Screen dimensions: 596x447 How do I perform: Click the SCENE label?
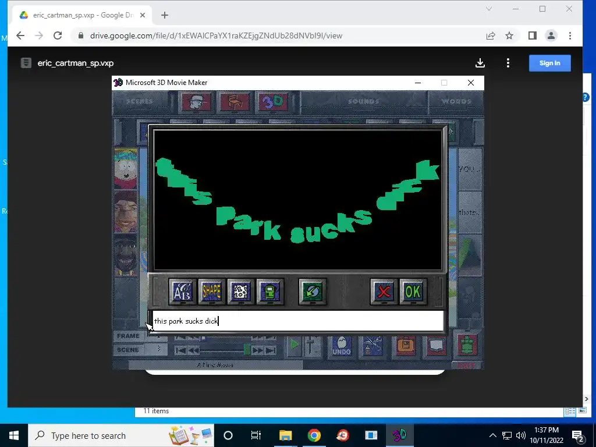pos(127,350)
